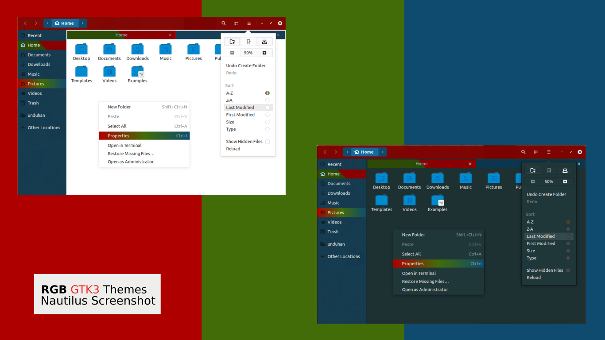Choose Select All in the dark context menu

[438, 254]
